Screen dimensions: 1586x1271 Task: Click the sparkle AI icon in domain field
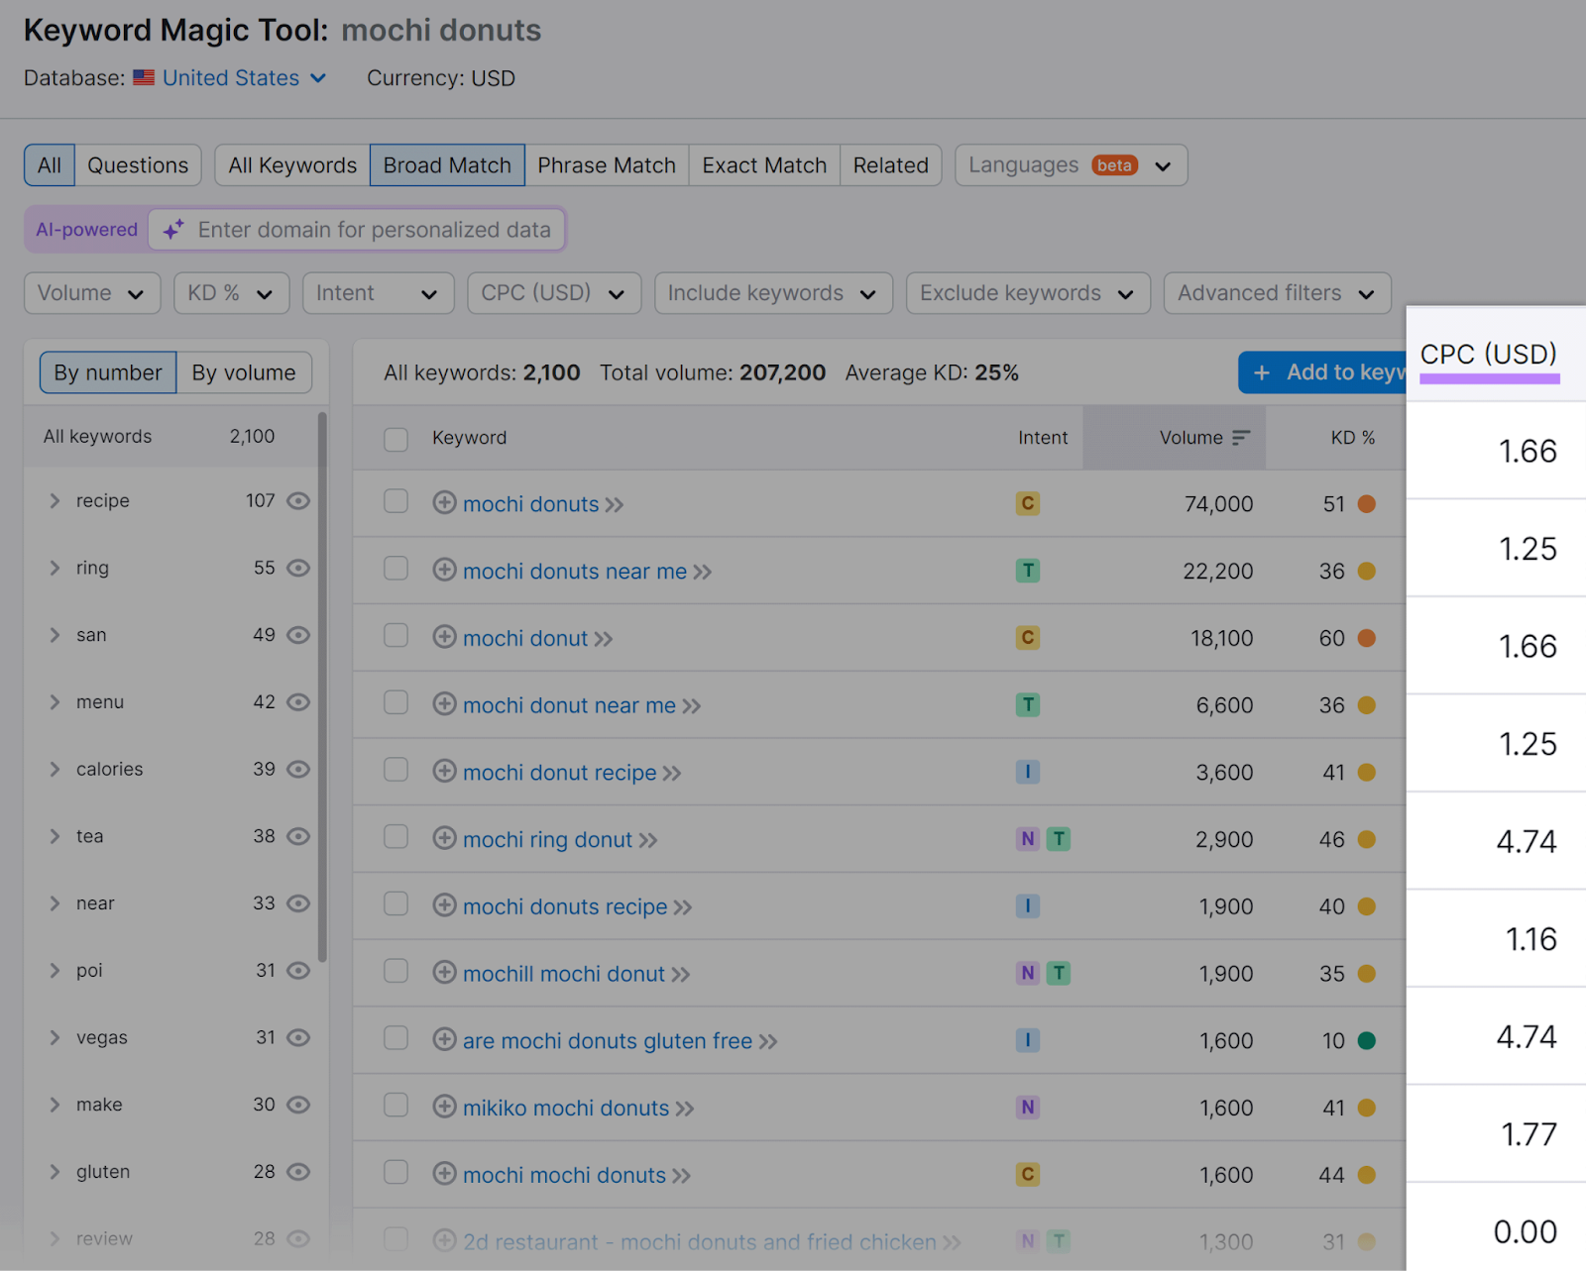click(173, 230)
